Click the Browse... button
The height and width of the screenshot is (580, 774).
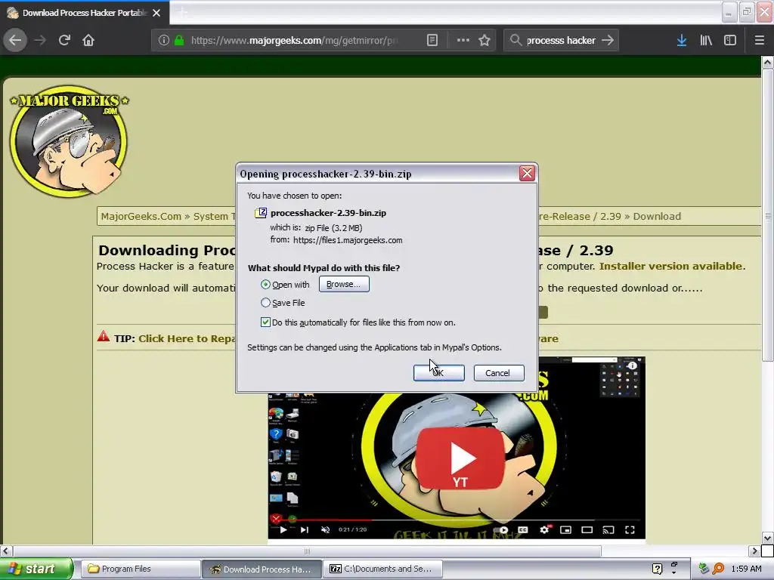click(344, 284)
